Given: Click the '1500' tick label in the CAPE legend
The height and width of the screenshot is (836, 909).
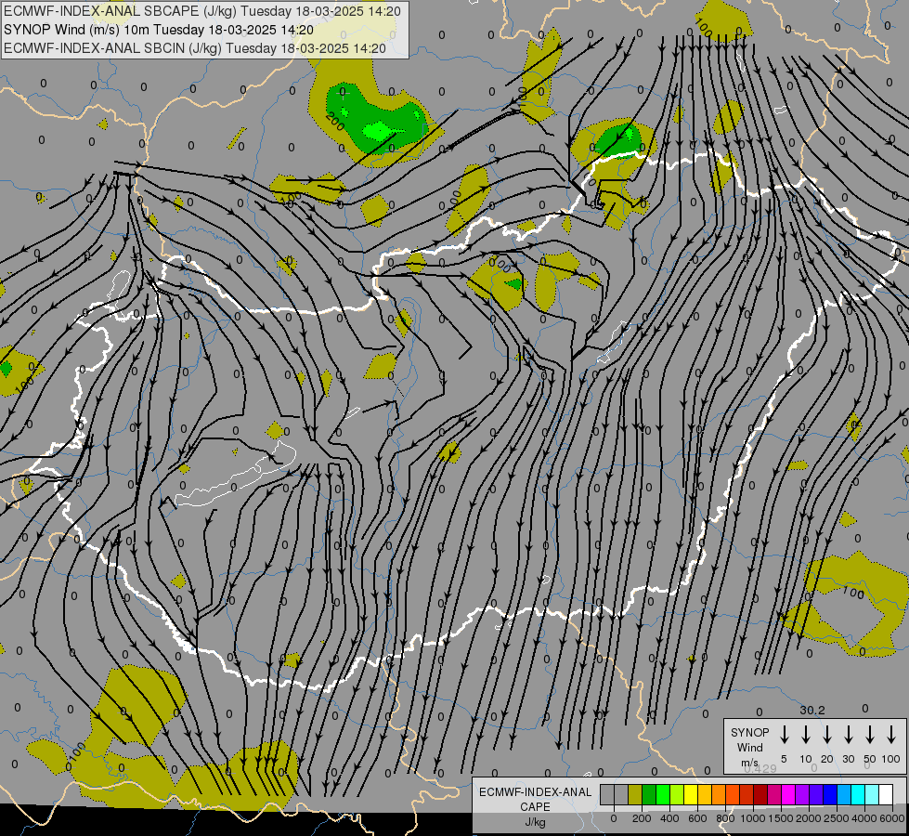Looking at the screenshot, I should [781, 818].
